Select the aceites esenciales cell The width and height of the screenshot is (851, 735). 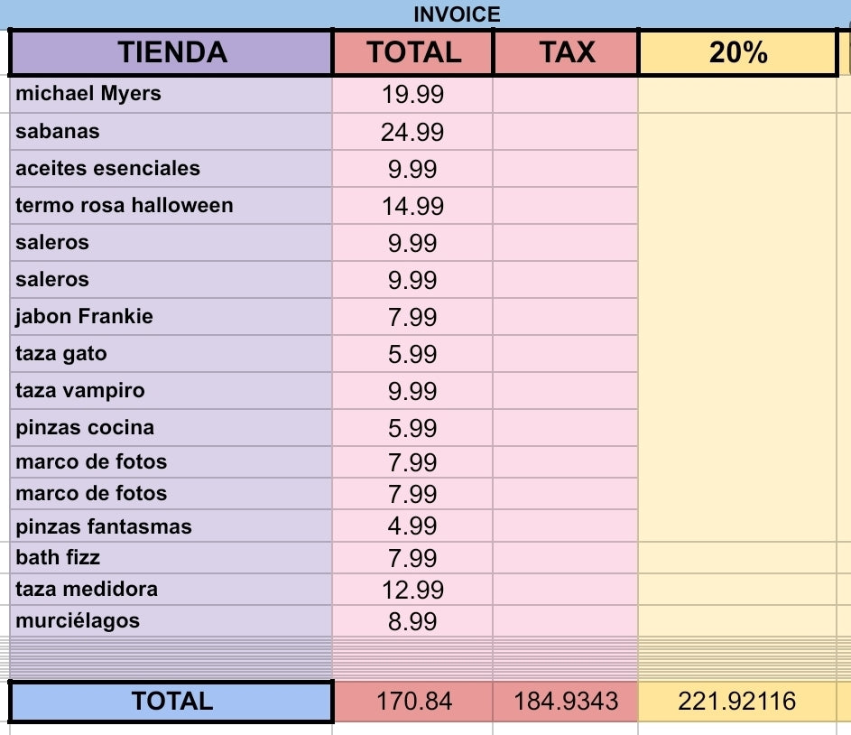click(171, 169)
